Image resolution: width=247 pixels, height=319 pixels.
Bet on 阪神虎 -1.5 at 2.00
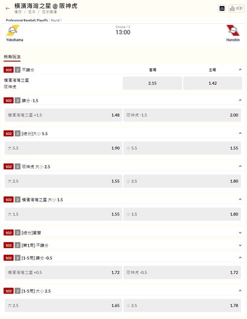click(x=182, y=115)
